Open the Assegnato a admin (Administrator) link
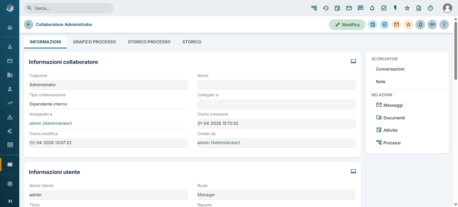 pyautogui.click(x=51, y=123)
